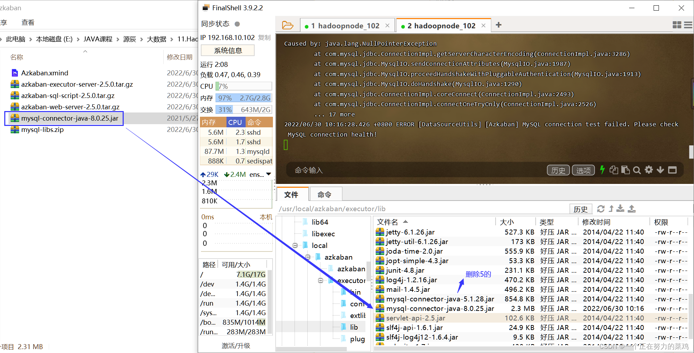This screenshot has width=694, height=353.
Task: Switch to the 1 hadoopnode_102 tab
Action: (x=347, y=25)
